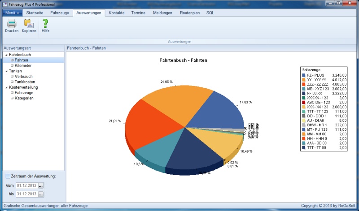
Task: Click the Kopieren copy icon
Action: click(x=29, y=24)
